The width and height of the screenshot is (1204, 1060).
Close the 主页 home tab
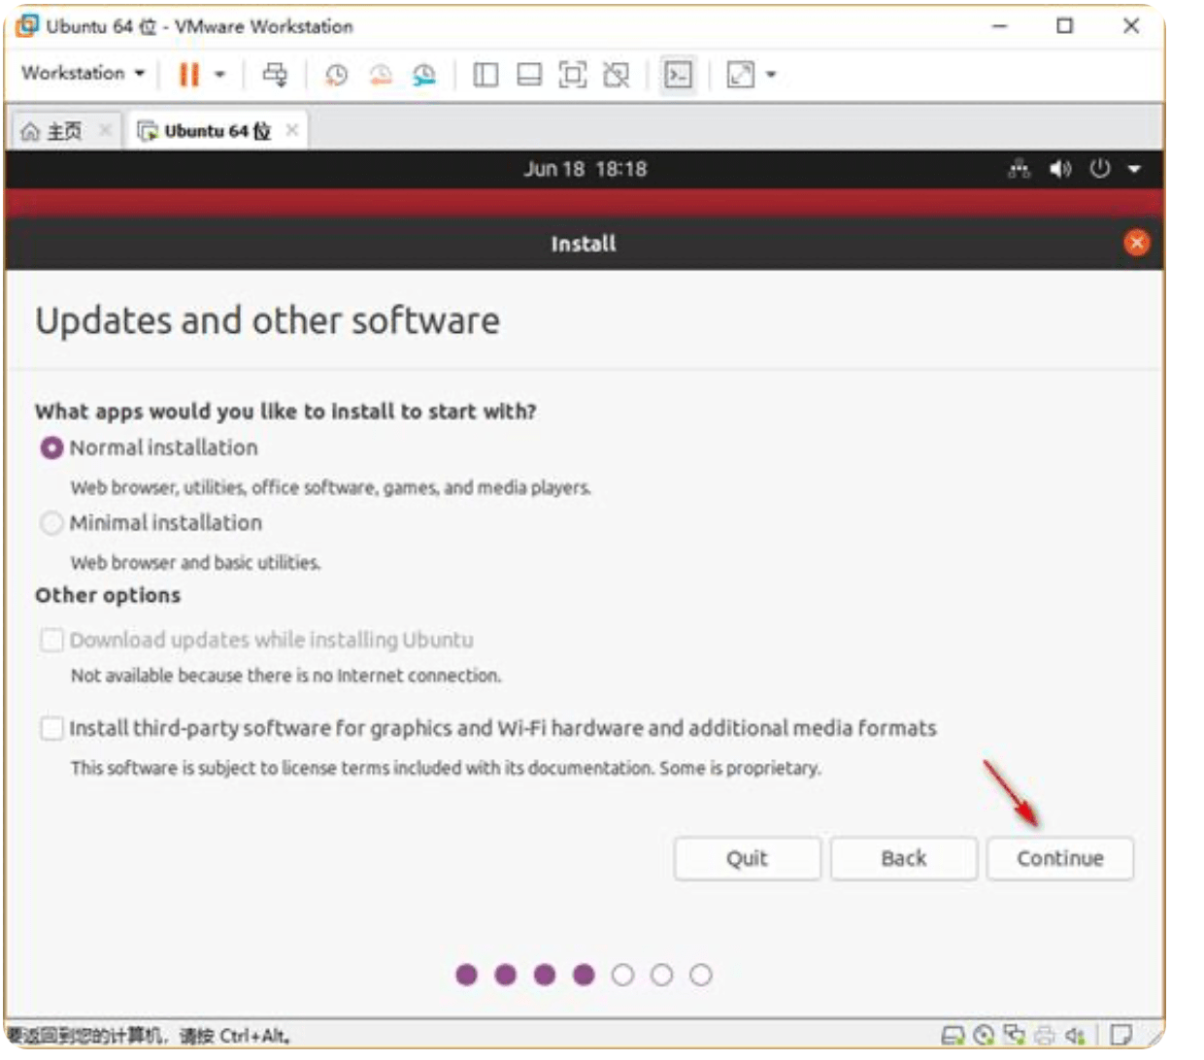[105, 130]
